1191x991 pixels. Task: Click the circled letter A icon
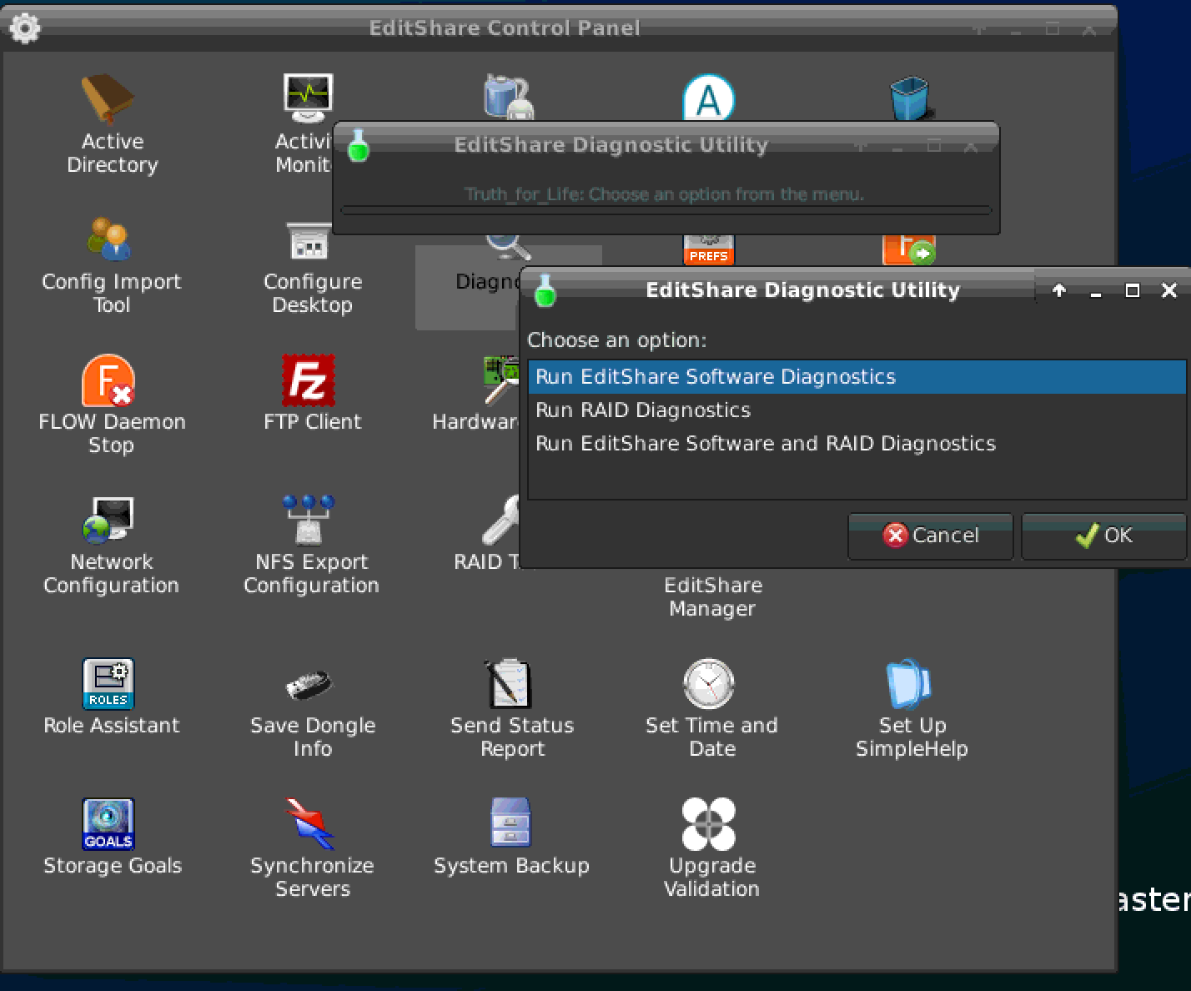pyautogui.click(x=709, y=98)
